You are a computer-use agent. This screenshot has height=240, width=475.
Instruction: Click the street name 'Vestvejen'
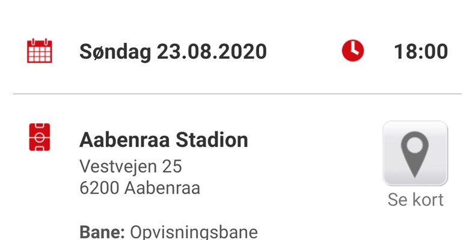[116, 166]
